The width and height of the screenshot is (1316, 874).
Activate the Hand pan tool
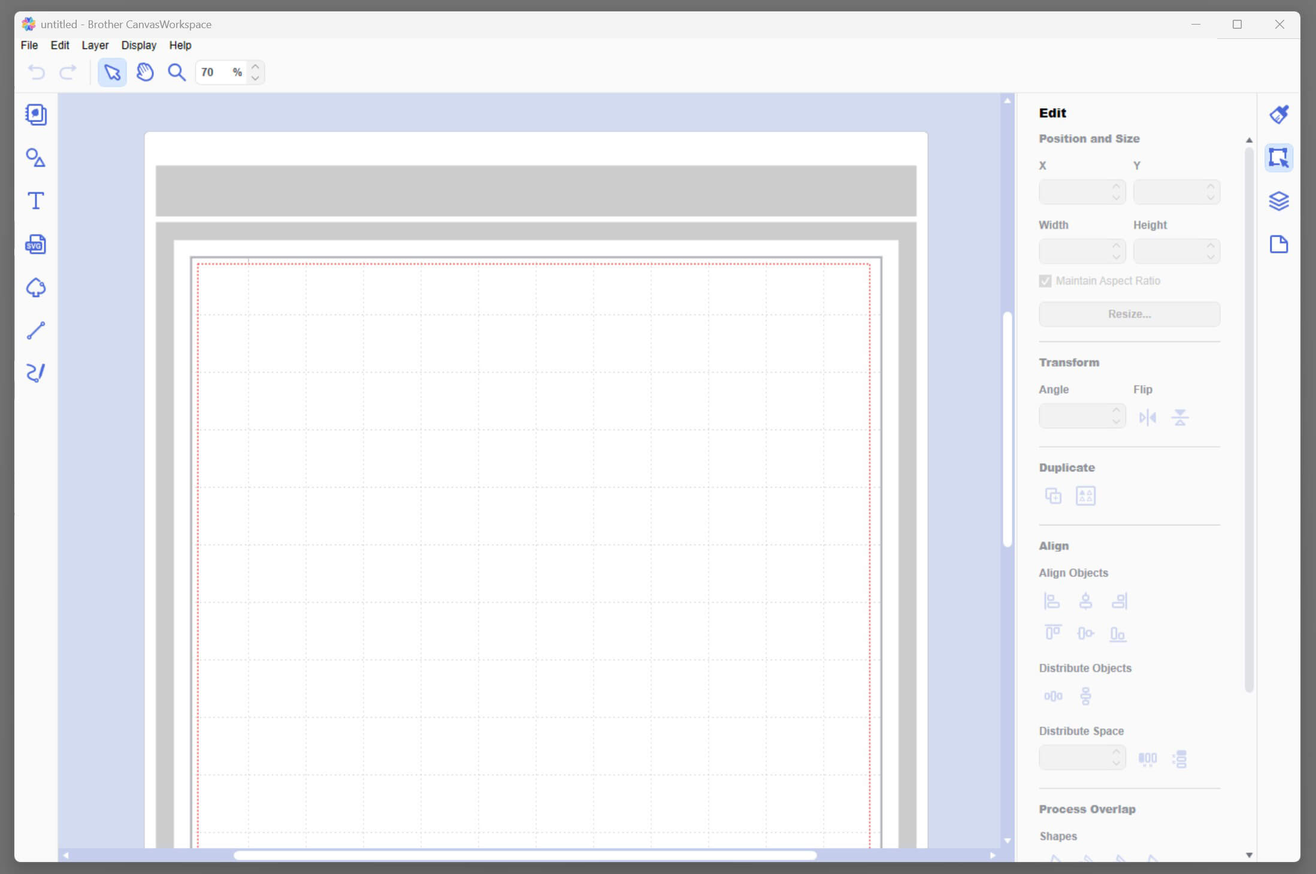(144, 72)
